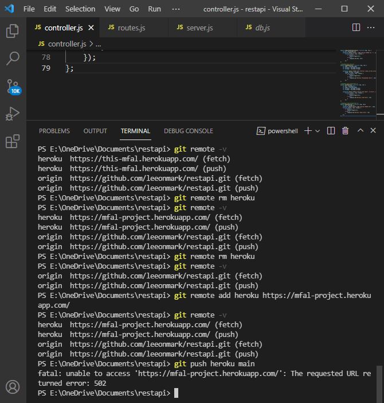
Task: Open Source Control view with 10K badge
Action: click(x=13, y=87)
